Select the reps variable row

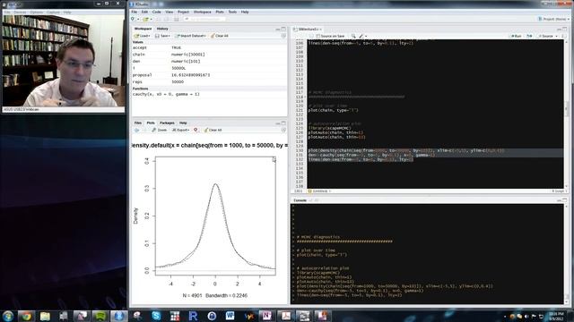click(x=209, y=81)
